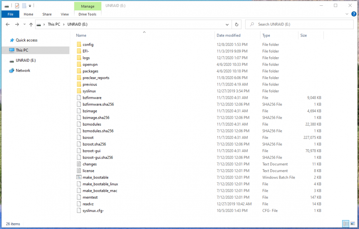Expand the ribbon with the chevron
This screenshot has height=229, width=359.
[347, 14]
